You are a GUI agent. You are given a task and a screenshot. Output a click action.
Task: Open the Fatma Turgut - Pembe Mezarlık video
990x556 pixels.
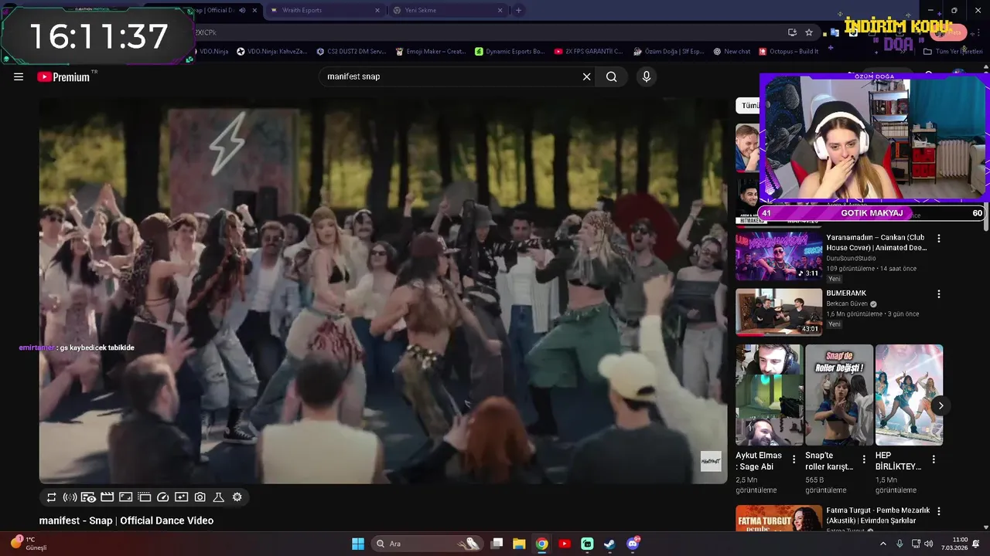(x=778, y=518)
